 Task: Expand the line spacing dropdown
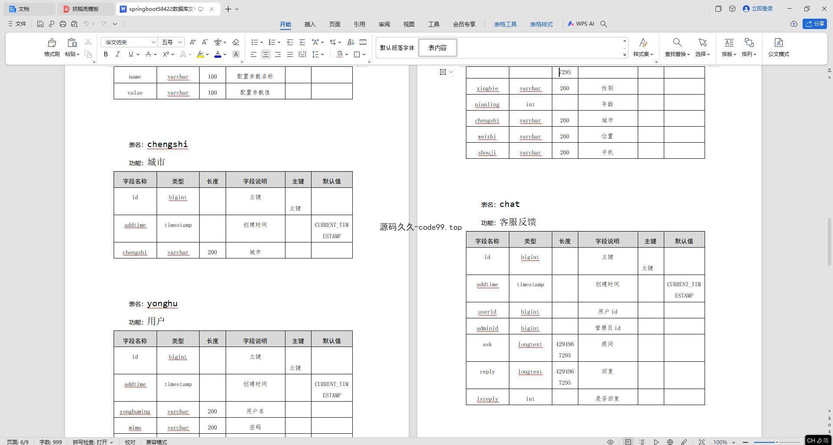point(323,54)
